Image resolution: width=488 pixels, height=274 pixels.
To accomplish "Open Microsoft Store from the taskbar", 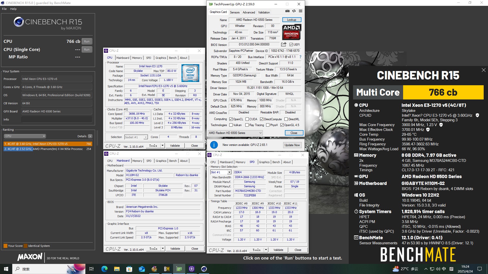I will coord(129,269).
